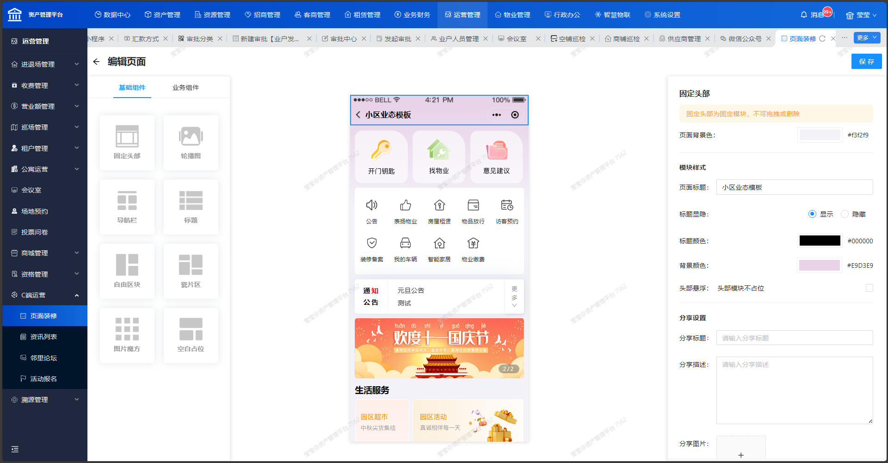Expand the 进退场管理 sidebar menu
The height and width of the screenshot is (463, 888).
click(x=45, y=64)
